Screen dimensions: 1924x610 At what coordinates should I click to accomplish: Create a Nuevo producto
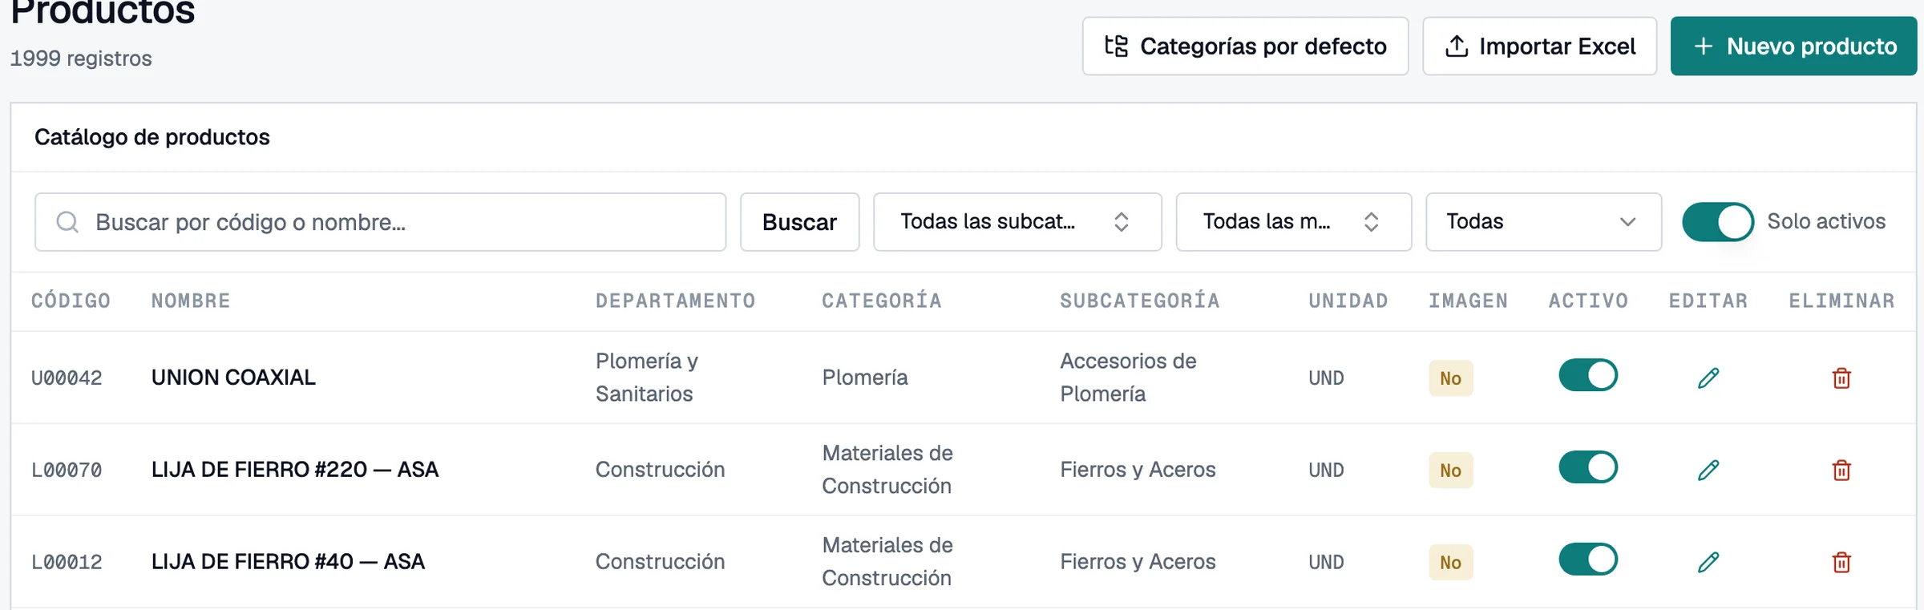tap(1793, 46)
